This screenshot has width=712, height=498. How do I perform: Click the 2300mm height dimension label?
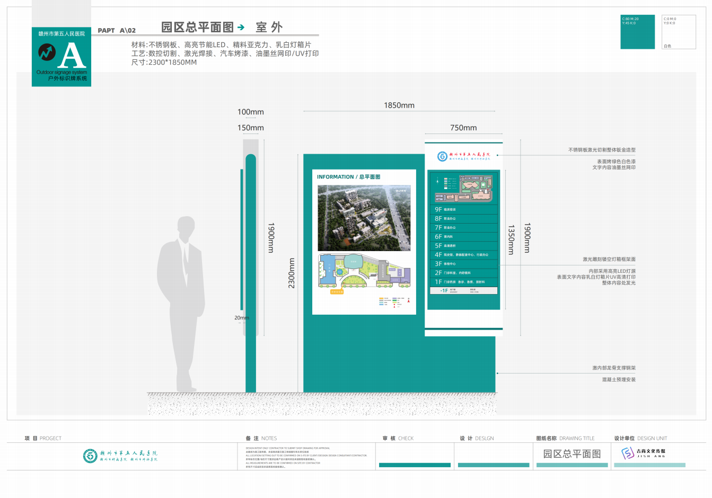point(292,273)
